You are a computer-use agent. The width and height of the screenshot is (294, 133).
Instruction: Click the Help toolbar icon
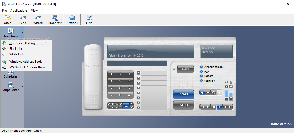pyautogui.click(x=89, y=20)
